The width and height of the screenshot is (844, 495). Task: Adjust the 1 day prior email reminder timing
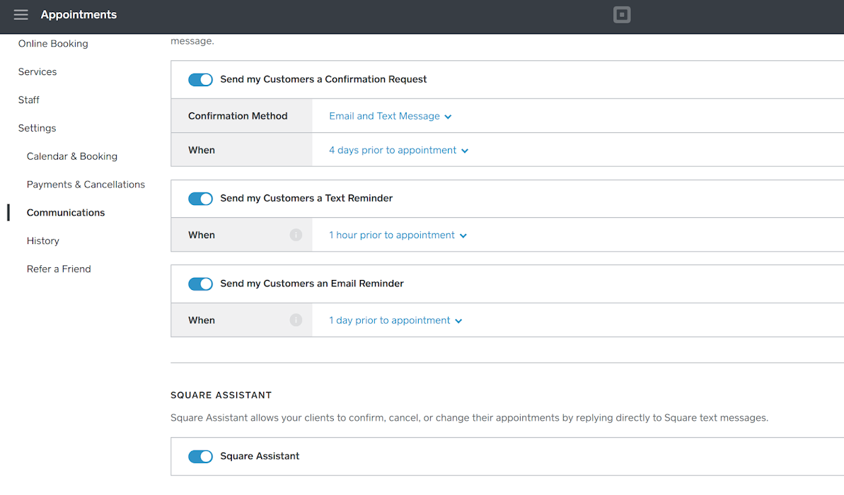395,320
